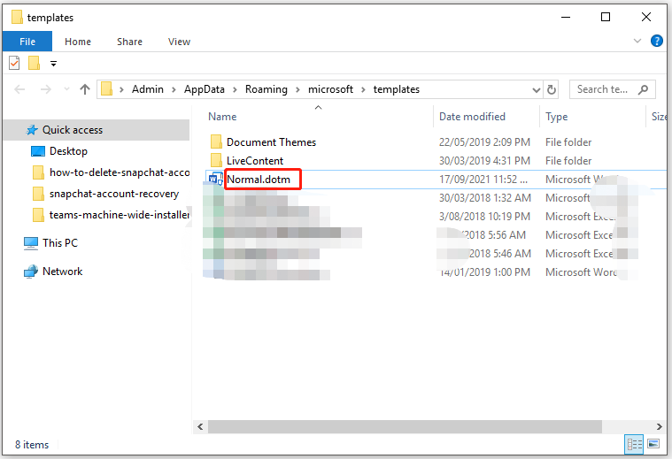Click the Network icon in navigation pane

tap(31, 272)
